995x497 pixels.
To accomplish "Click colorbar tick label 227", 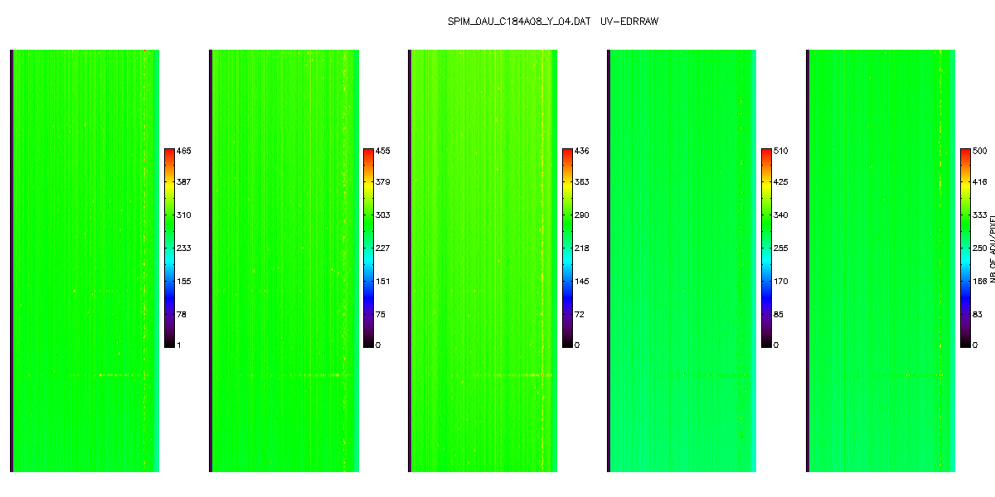I will point(383,248).
